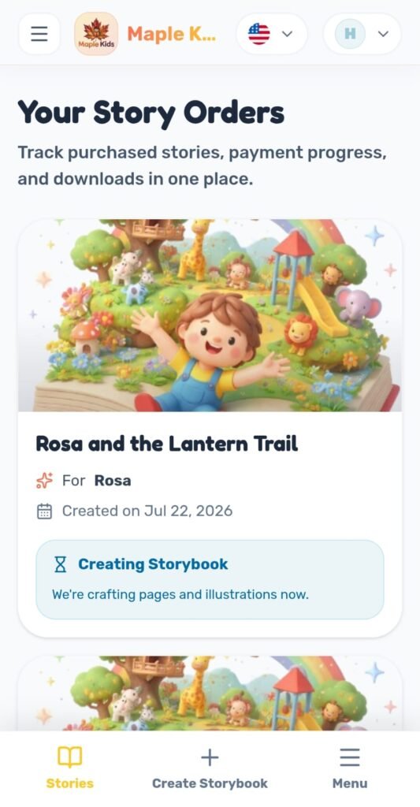This screenshot has width=420, height=807.
Task: Open the second story card thumbnail
Action: tap(210, 694)
